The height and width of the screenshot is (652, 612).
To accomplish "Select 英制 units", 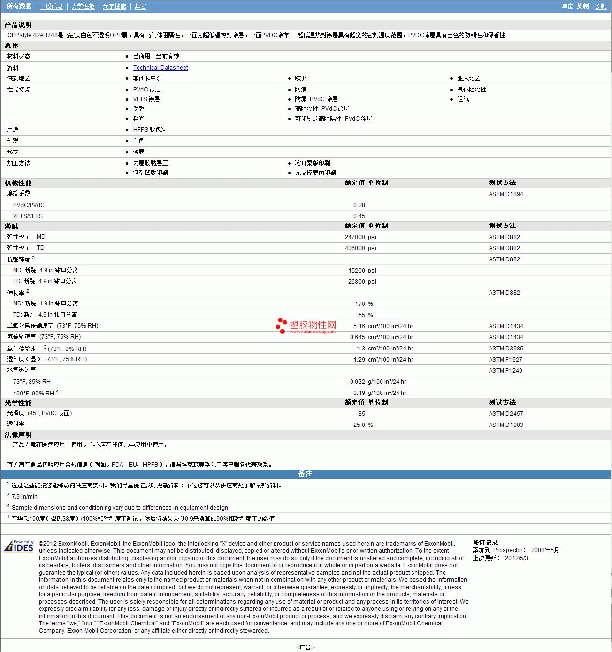I will [x=582, y=6].
